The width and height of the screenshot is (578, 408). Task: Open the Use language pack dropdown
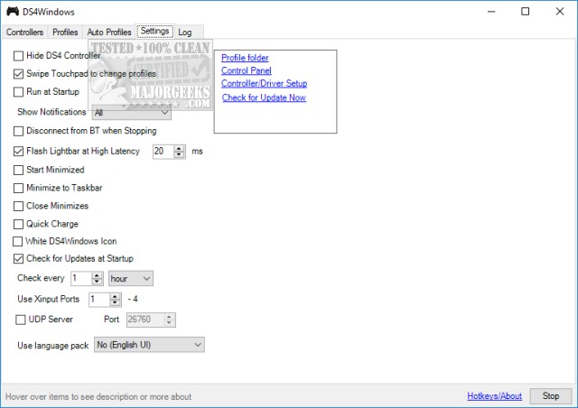click(x=149, y=345)
